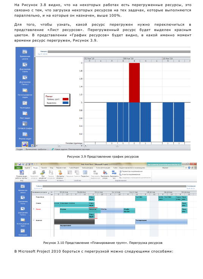Click Новые задачи: Планирование вручную status entry

(x=70, y=149)
